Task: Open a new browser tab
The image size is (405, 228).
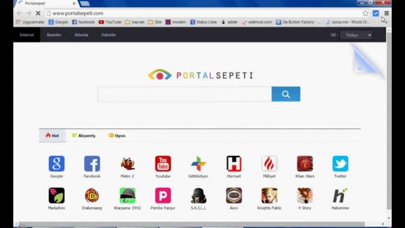Action: pos(85,4)
